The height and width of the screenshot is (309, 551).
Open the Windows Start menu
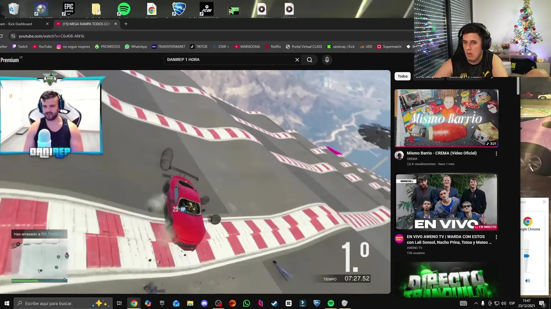click(x=6, y=303)
